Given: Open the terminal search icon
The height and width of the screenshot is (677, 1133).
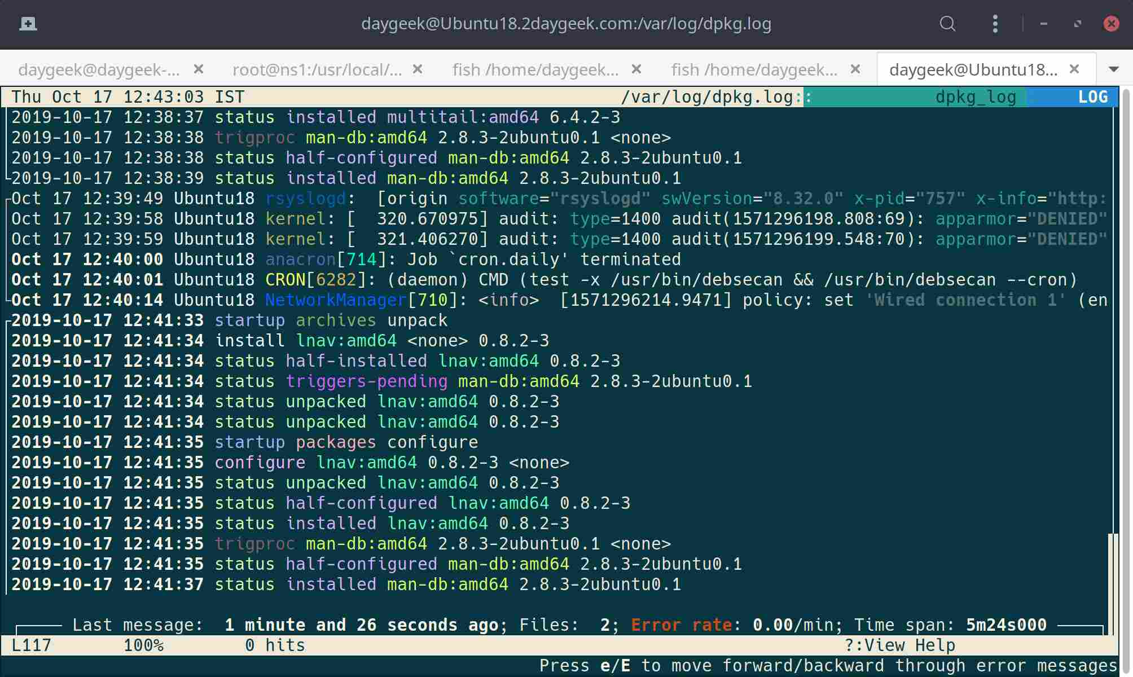Looking at the screenshot, I should point(947,24).
